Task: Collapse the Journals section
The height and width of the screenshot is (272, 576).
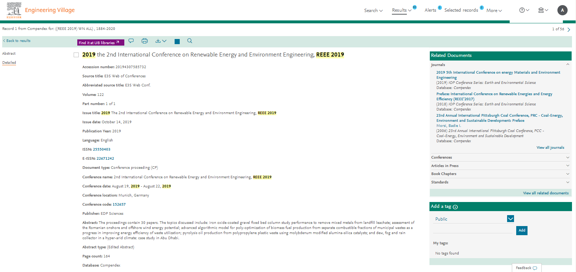Action: (x=568, y=65)
